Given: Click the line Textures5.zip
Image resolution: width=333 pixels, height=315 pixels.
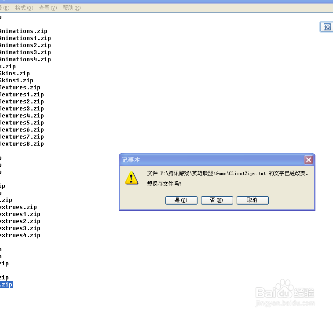Looking at the screenshot, I should (x=22, y=123).
